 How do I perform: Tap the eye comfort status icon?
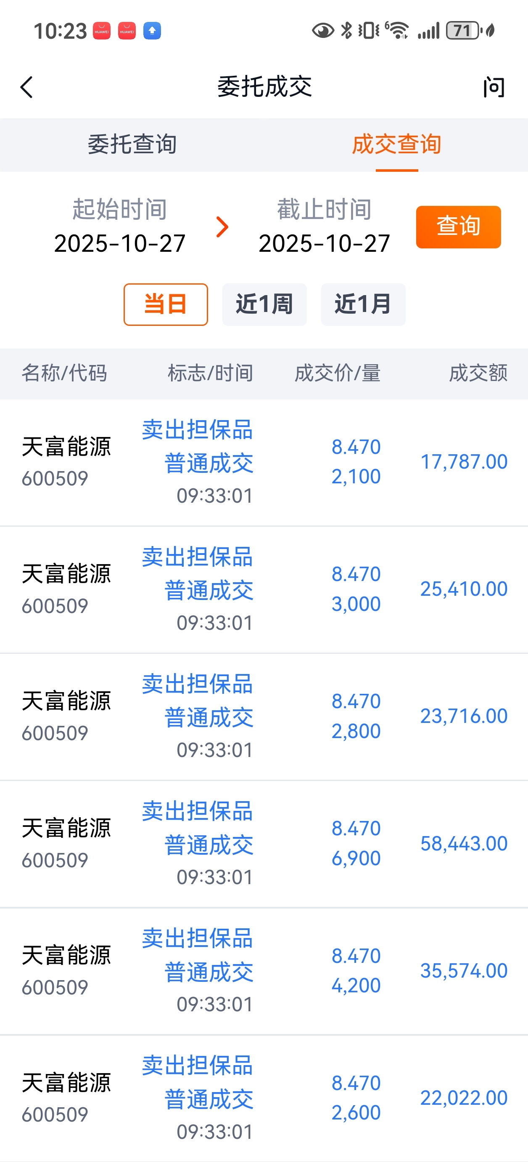322,31
